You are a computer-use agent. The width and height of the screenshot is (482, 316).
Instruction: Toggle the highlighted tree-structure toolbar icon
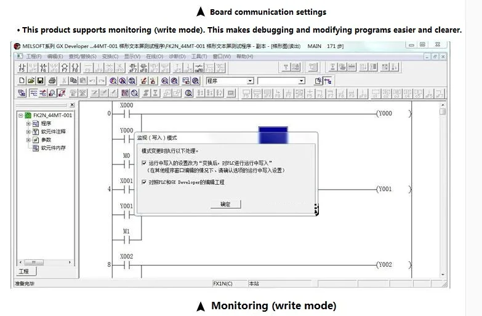click(x=328, y=81)
